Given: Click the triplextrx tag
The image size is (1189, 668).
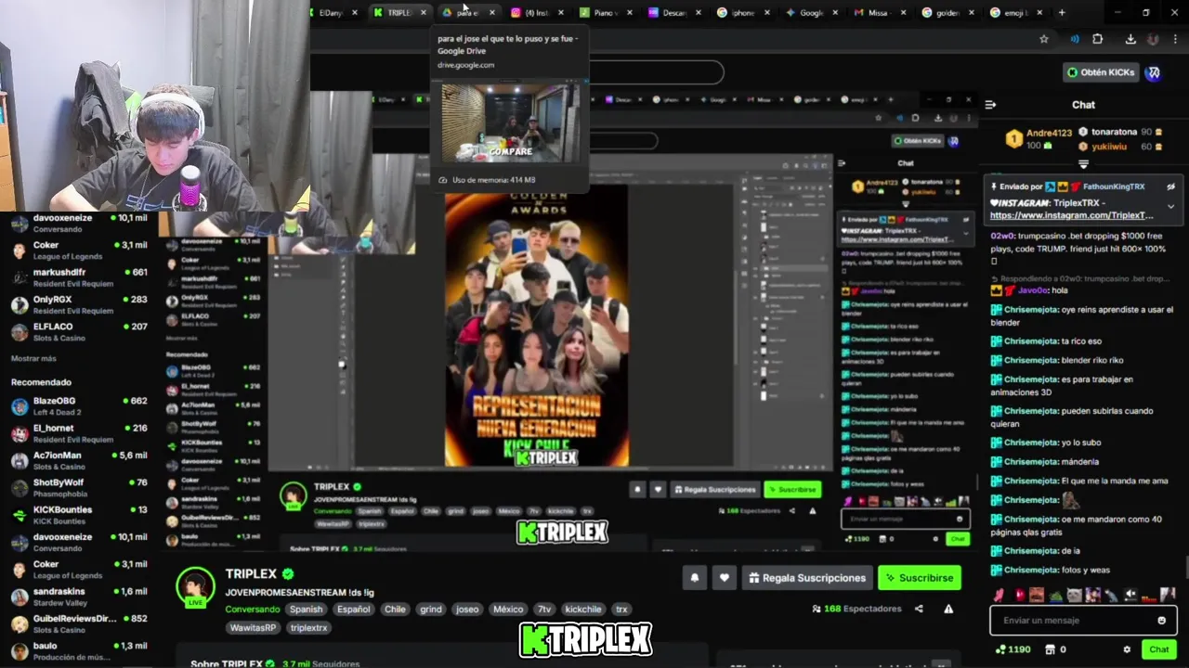Looking at the screenshot, I should (308, 628).
